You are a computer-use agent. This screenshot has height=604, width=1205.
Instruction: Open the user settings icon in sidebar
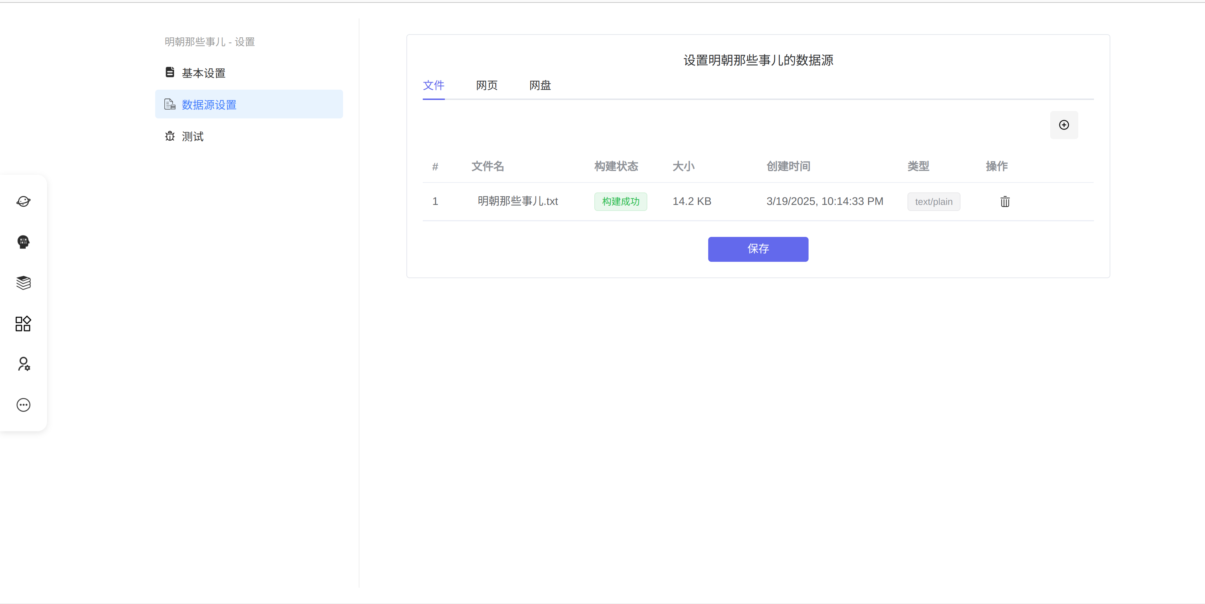[23, 364]
